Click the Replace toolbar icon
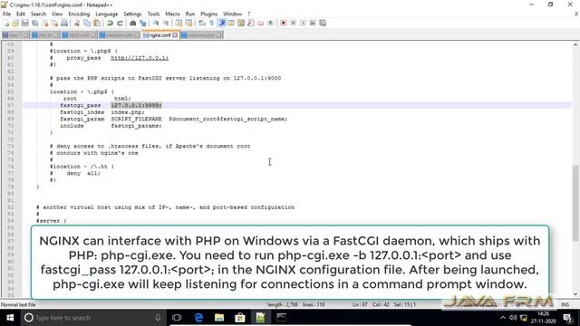 tap(142, 23)
